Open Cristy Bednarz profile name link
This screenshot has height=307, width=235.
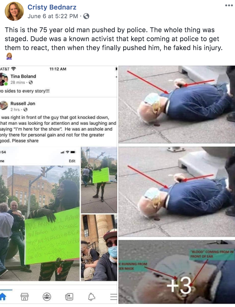point(52,7)
